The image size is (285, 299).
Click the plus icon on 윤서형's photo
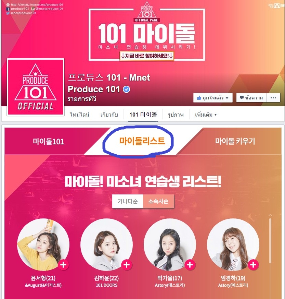[63, 265]
